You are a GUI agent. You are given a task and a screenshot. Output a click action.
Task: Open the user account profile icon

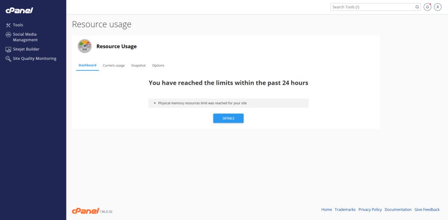437,7
